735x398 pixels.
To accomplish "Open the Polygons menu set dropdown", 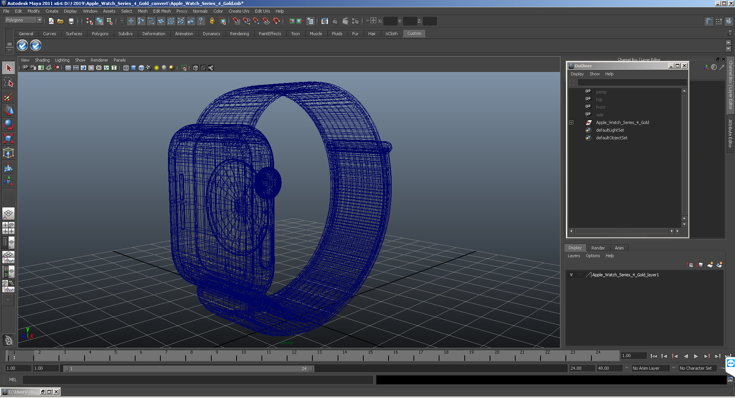I will (x=23, y=20).
